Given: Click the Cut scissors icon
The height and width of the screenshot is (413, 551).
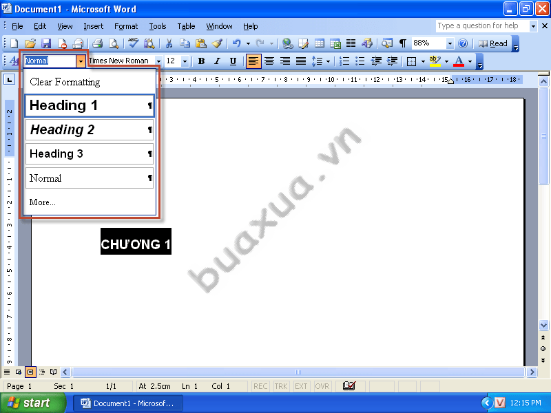Looking at the screenshot, I should (x=169, y=43).
